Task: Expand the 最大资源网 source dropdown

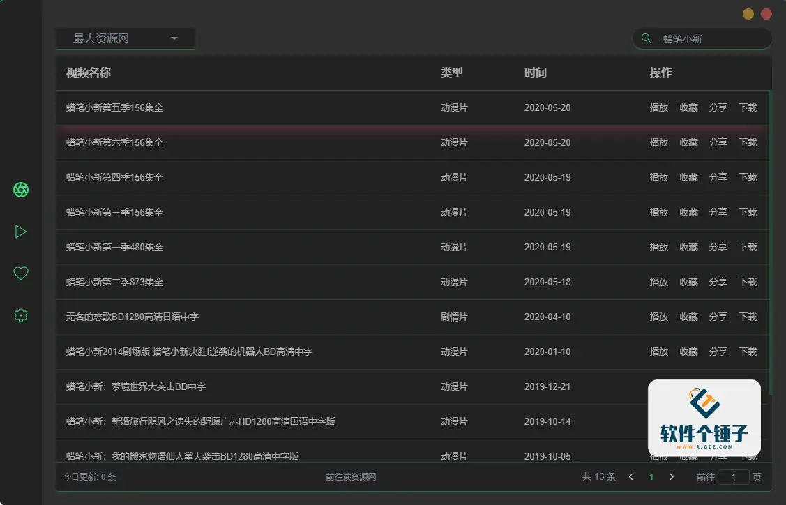Action: point(126,39)
